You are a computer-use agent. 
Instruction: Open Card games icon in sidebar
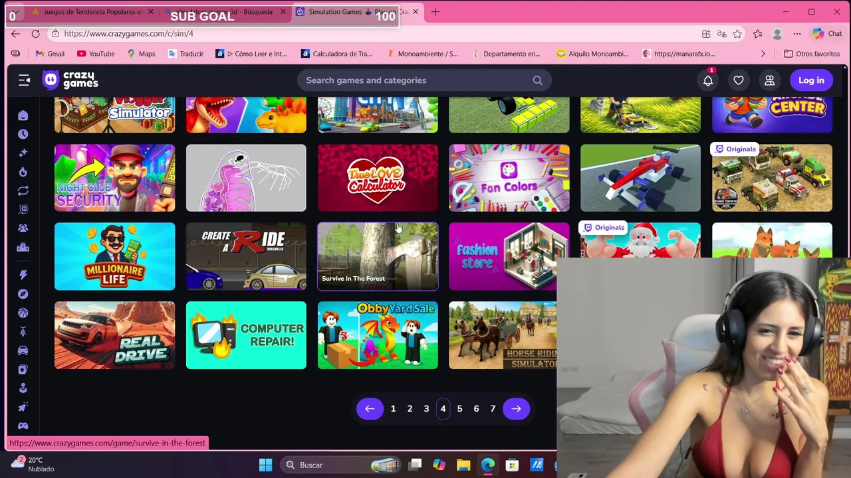pyautogui.click(x=23, y=369)
